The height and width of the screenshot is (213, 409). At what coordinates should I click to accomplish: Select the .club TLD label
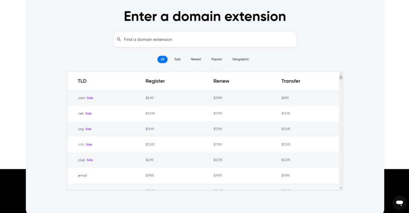(x=81, y=160)
